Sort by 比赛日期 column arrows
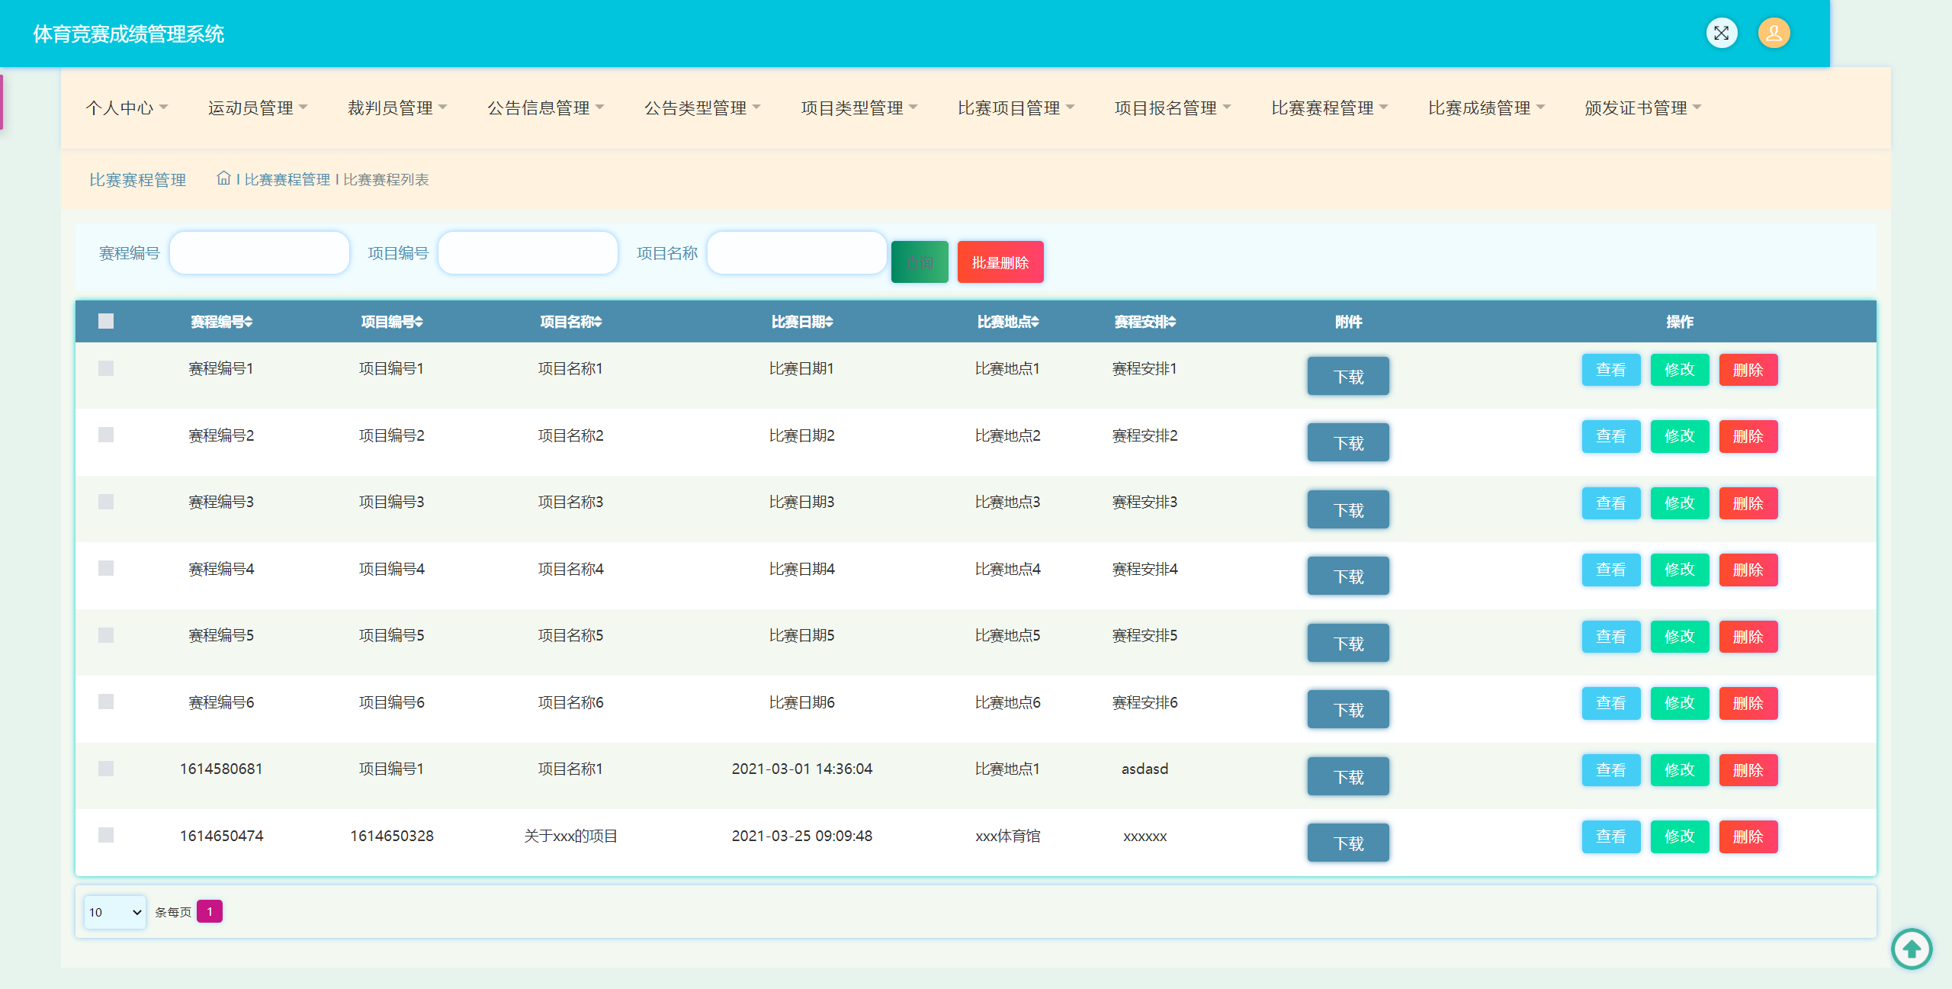Viewport: 1952px width, 989px height. (x=830, y=322)
